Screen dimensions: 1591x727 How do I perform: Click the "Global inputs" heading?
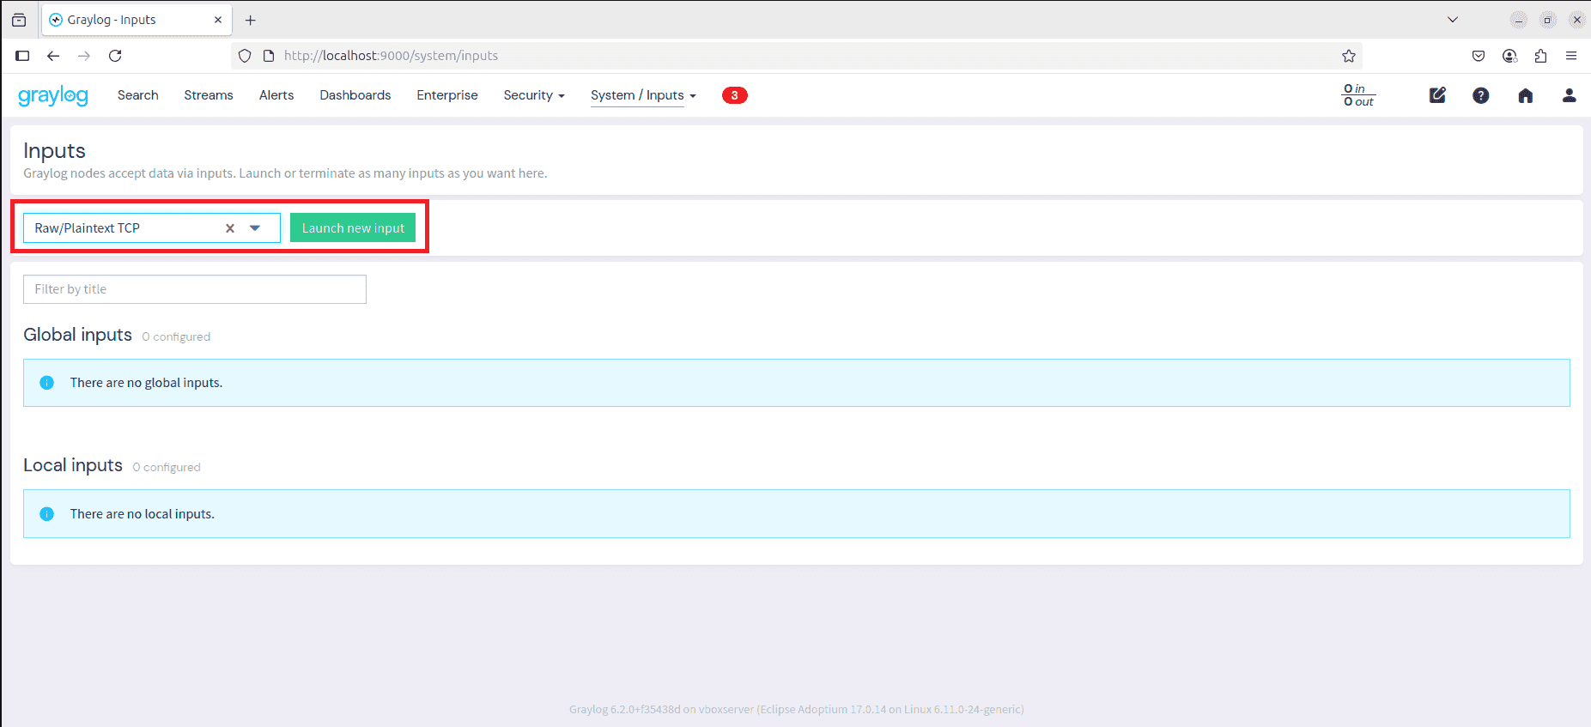click(77, 335)
